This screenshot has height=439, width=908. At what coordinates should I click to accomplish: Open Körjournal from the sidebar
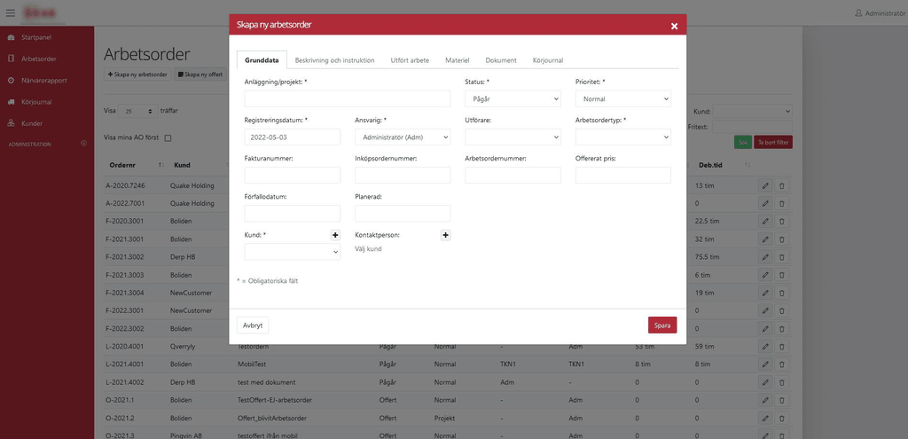[36, 102]
